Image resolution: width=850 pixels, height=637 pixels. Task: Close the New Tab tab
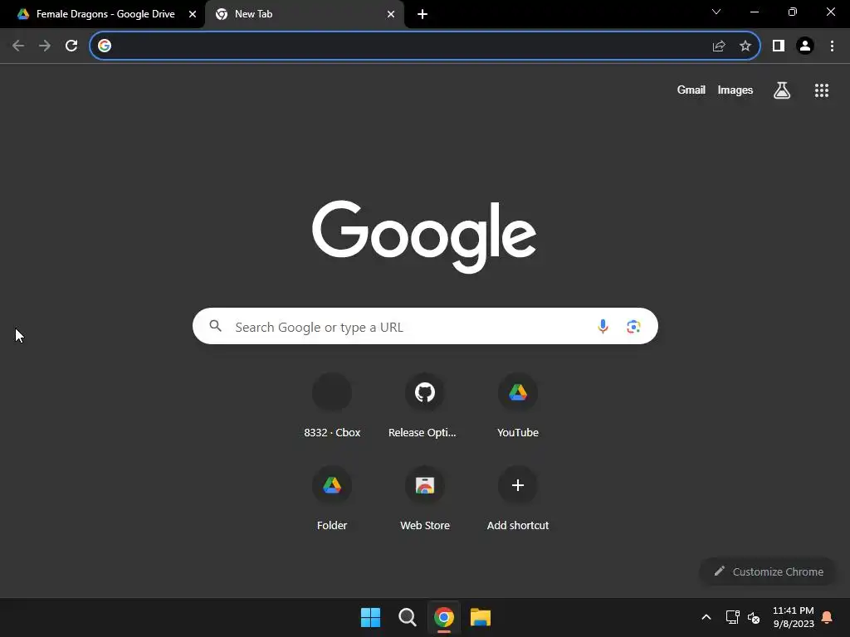pyautogui.click(x=391, y=15)
